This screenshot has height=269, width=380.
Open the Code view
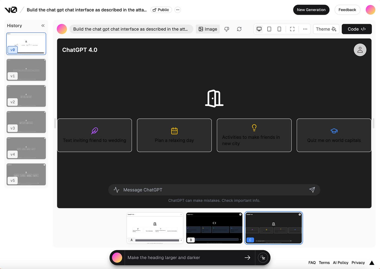click(x=356, y=29)
